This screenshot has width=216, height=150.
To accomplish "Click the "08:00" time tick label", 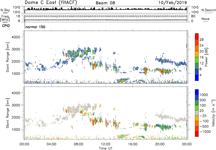I will click(x=78, y=144).
